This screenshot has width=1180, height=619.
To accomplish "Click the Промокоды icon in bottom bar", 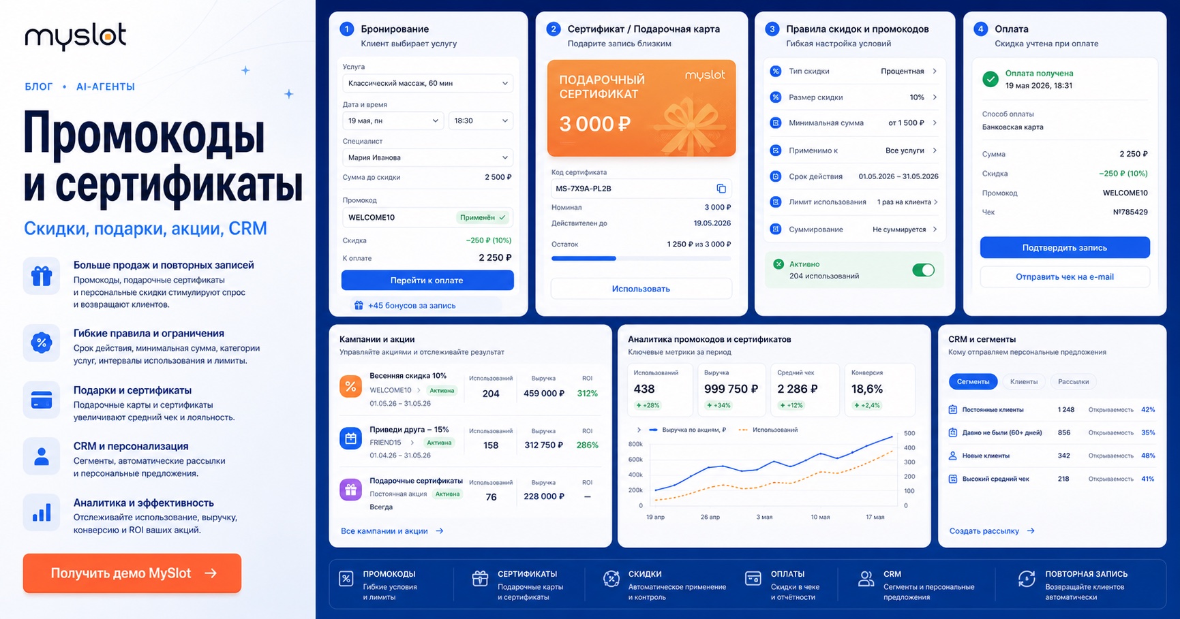I will pos(346,580).
